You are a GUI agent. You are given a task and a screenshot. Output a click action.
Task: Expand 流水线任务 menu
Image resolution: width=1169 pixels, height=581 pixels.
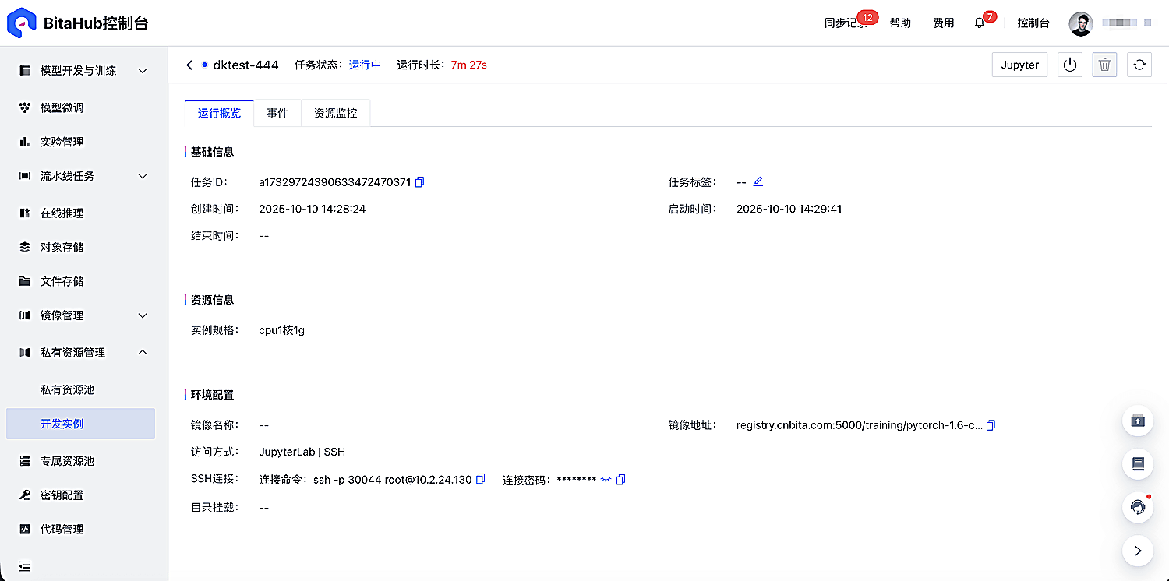coord(143,176)
